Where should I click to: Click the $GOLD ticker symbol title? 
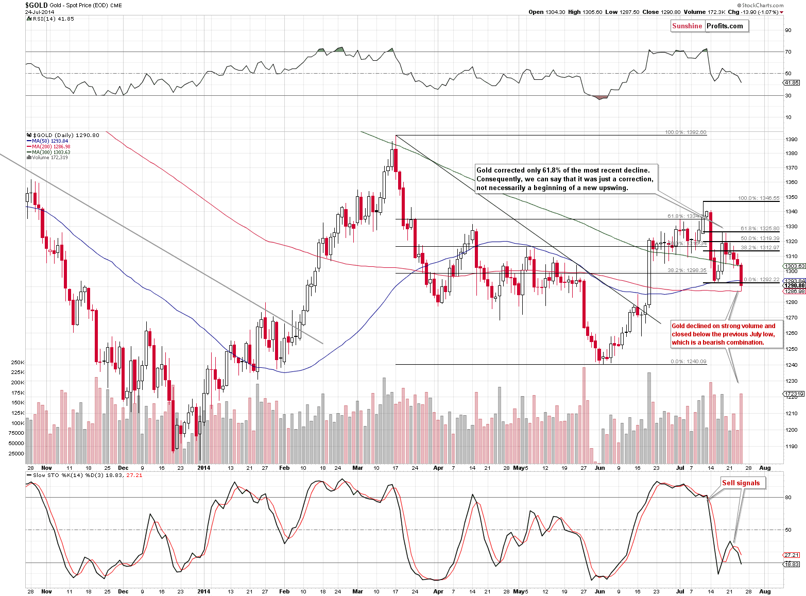pyautogui.click(x=36, y=5)
